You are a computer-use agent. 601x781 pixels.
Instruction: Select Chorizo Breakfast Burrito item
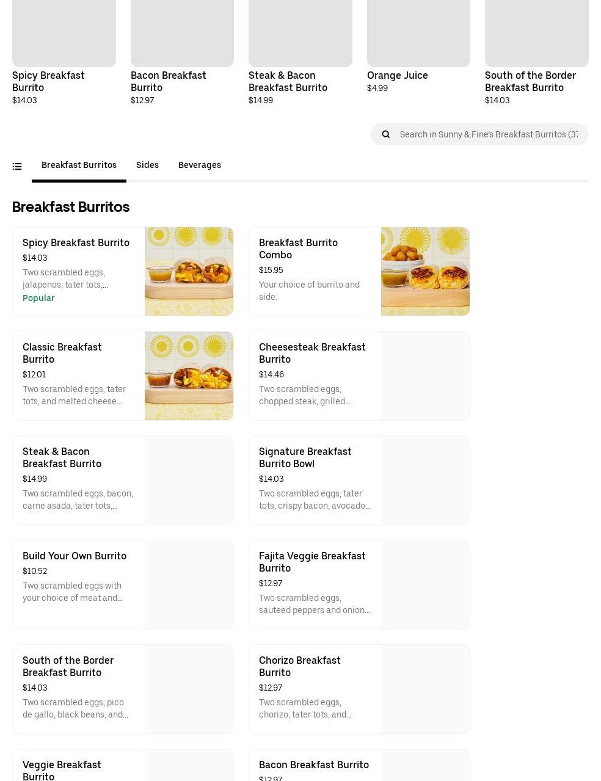(300, 666)
